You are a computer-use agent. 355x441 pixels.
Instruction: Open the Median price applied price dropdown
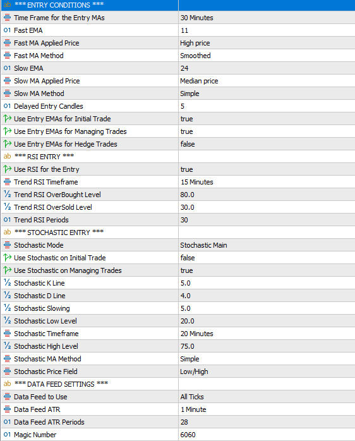click(x=267, y=81)
